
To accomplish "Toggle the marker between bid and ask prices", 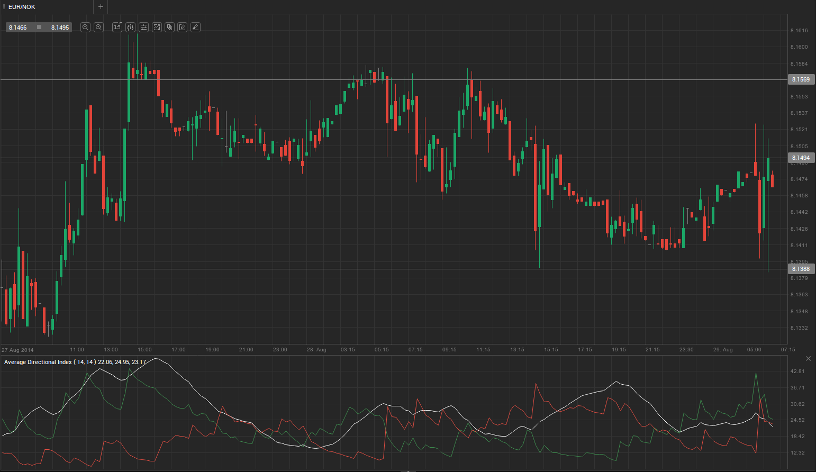I will point(38,27).
